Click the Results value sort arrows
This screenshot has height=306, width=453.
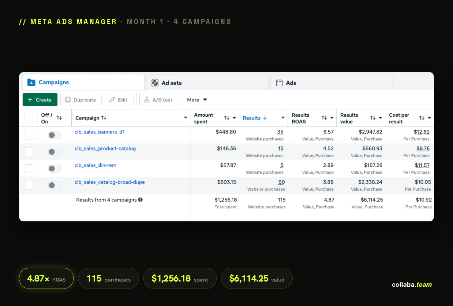coord(373,118)
